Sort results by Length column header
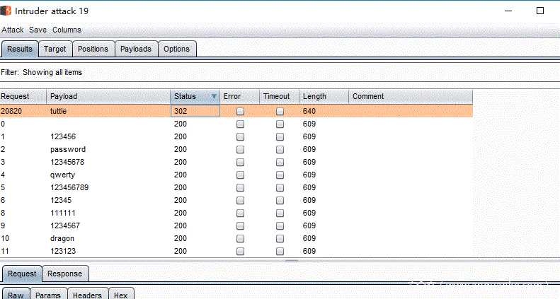Viewport: 560px width, 299px height. 324,96
